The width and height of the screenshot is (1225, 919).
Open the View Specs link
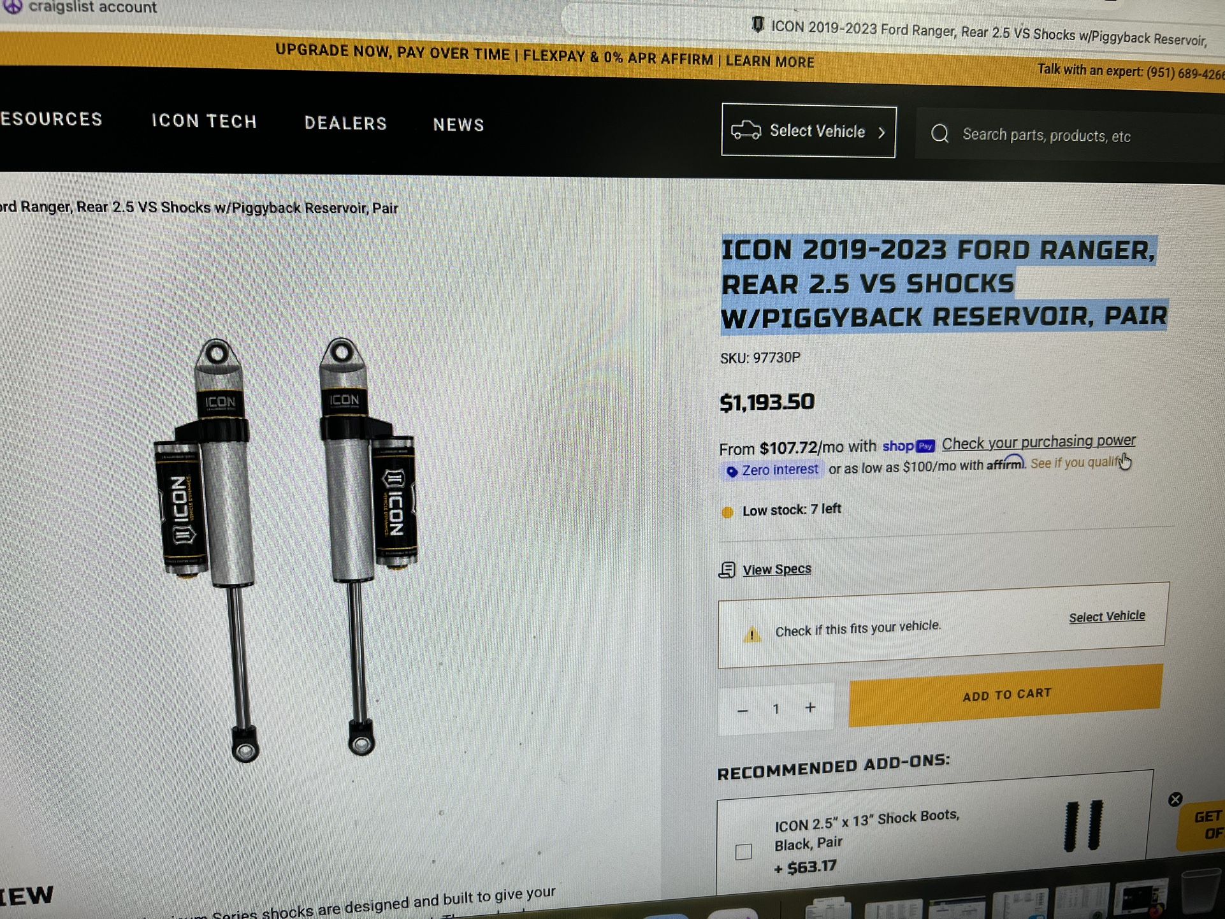coord(777,569)
